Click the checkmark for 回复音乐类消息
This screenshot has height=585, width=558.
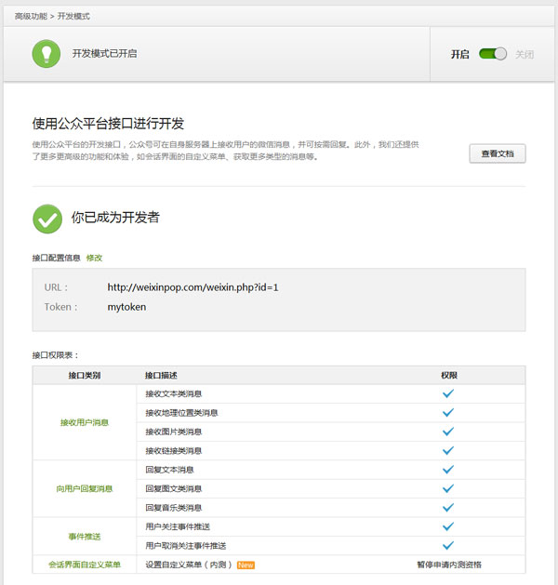[448, 507]
